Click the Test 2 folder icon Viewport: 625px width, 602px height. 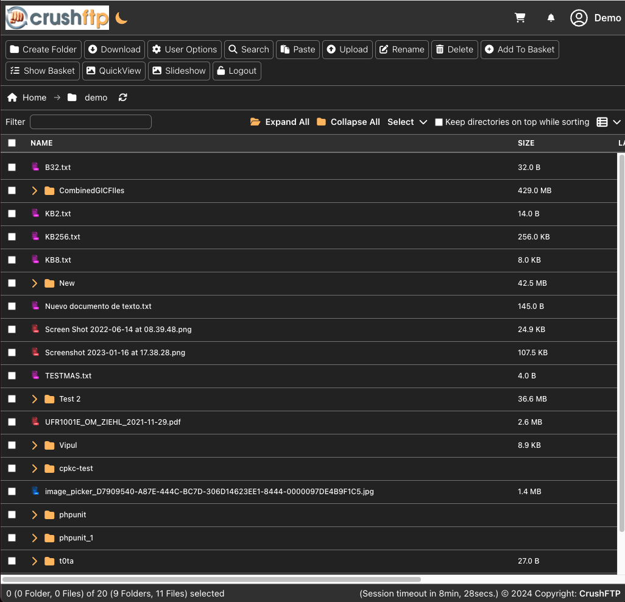(x=49, y=399)
